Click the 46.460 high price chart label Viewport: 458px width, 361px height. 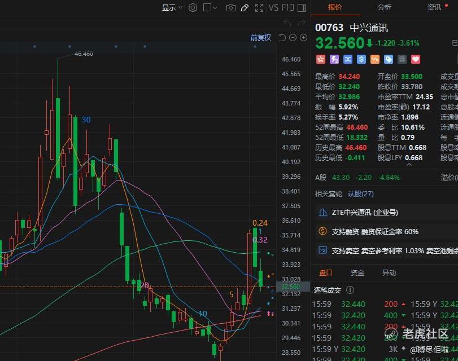tap(84, 54)
